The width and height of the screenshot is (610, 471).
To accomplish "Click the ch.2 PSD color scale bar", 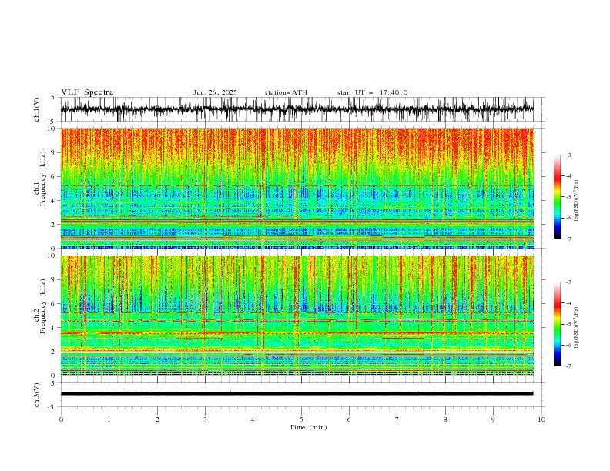I will [558, 324].
